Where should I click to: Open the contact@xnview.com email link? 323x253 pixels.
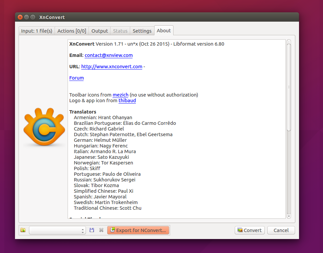[x=109, y=55]
